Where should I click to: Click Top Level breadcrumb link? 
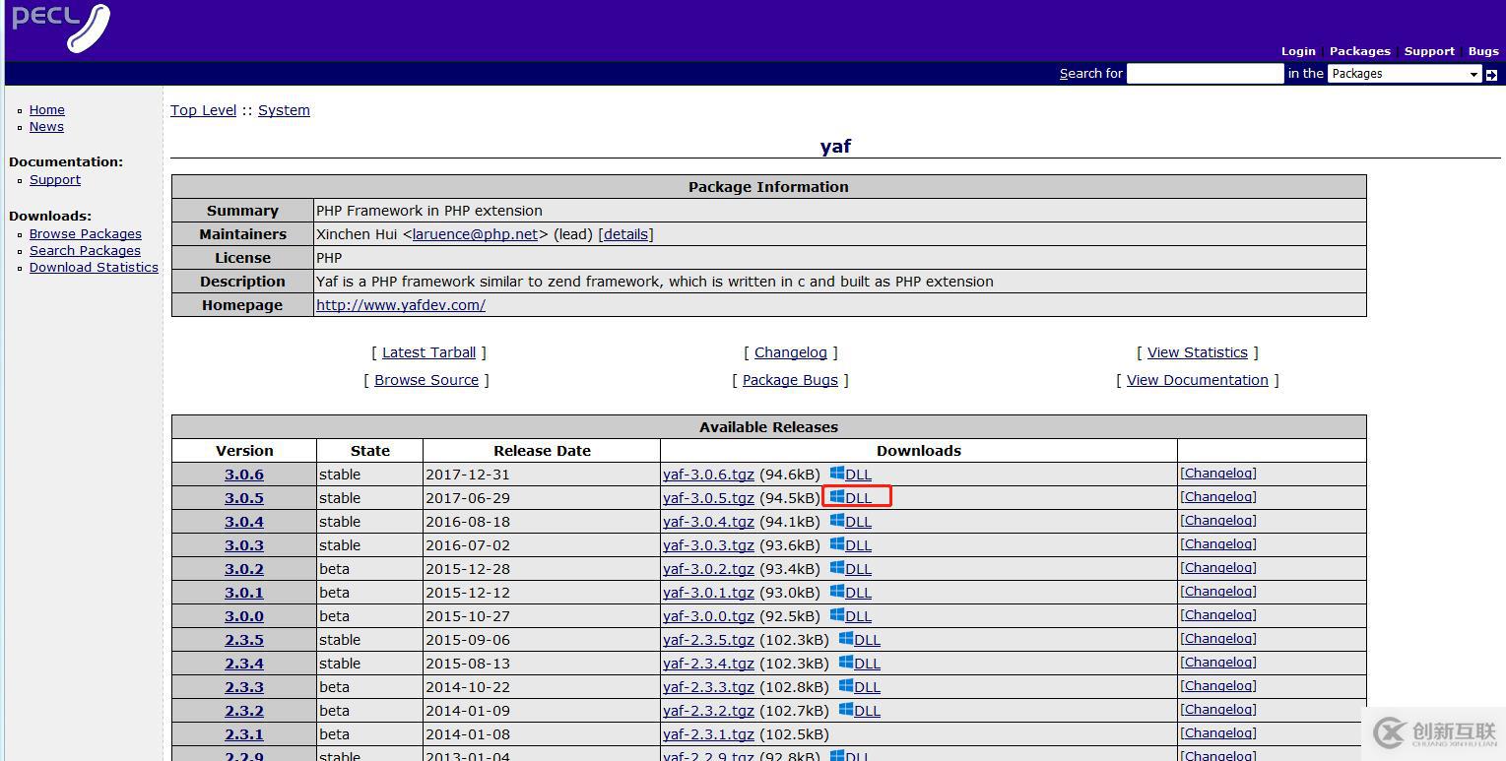[204, 110]
